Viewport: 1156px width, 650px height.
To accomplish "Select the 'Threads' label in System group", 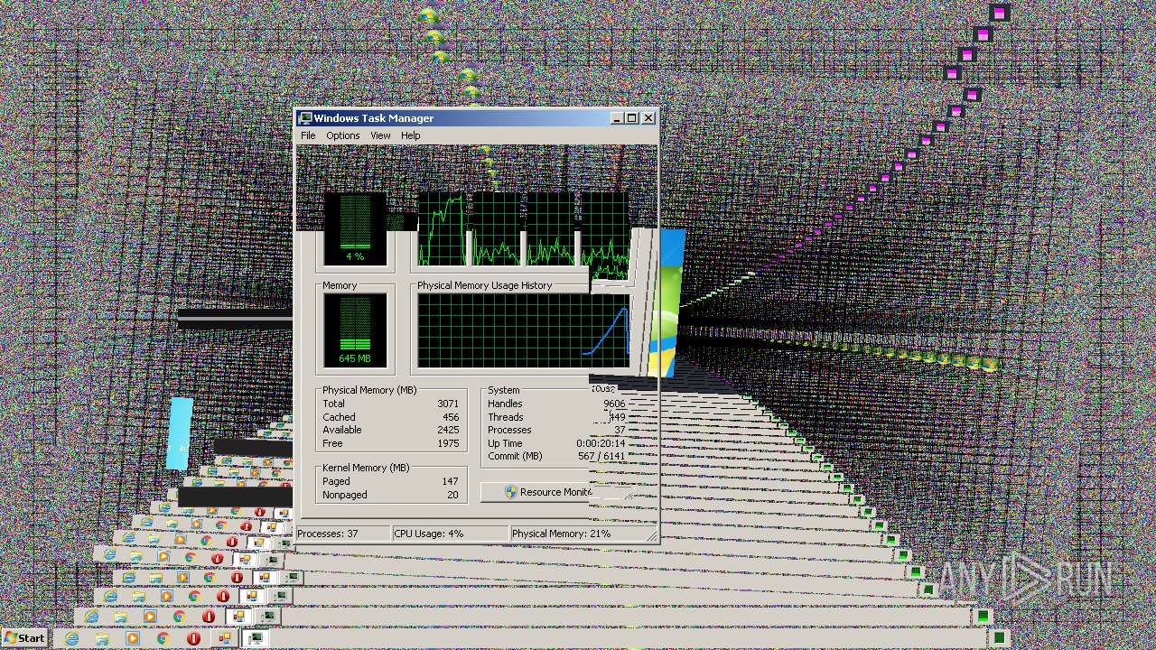I will (x=506, y=417).
